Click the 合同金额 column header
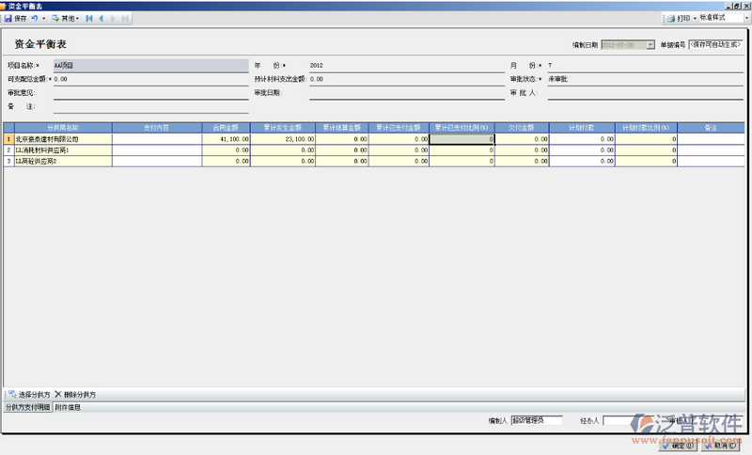The width and height of the screenshot is (752, 455). (226, 128)
